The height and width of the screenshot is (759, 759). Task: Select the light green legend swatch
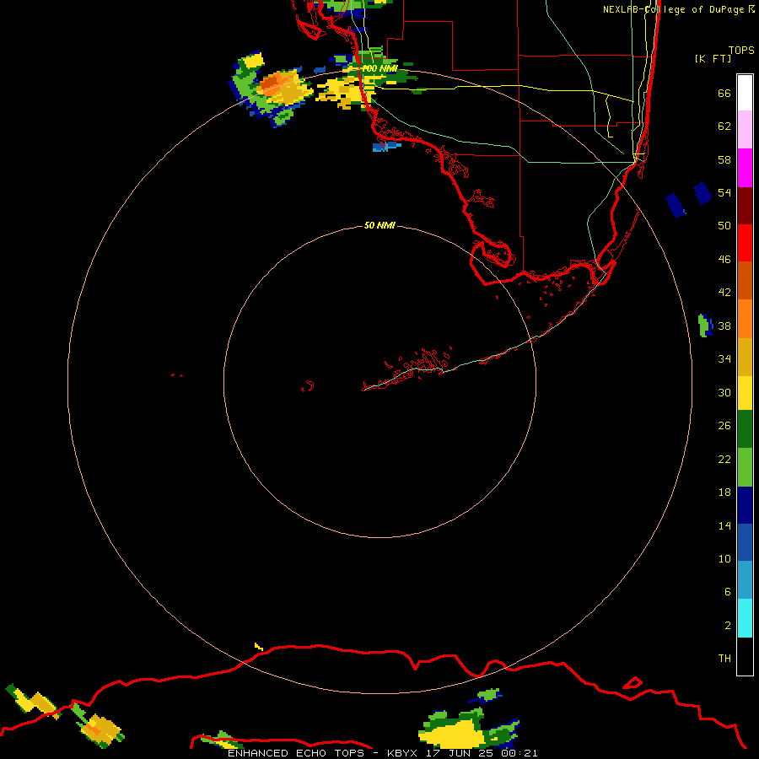(x=745, y=467)
